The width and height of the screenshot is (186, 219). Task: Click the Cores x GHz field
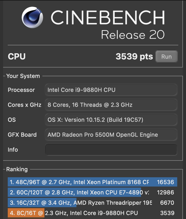coord(111,105)
